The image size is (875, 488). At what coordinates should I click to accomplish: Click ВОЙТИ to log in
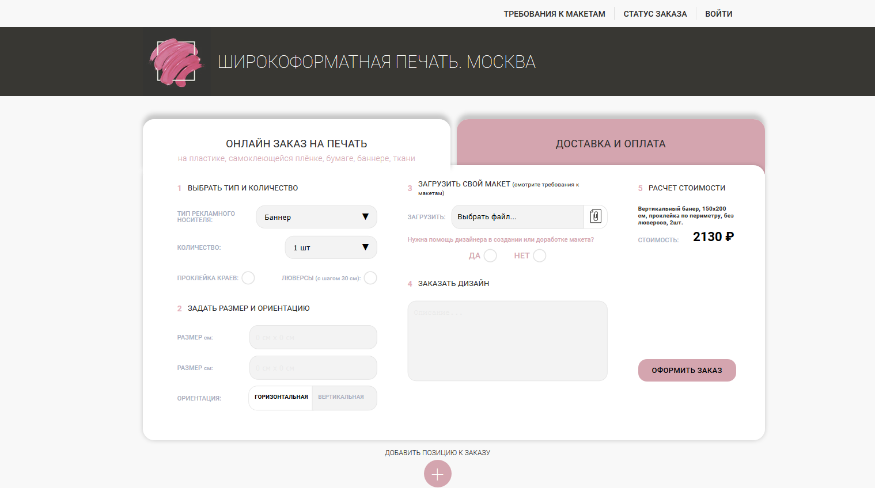click(718, 13)
